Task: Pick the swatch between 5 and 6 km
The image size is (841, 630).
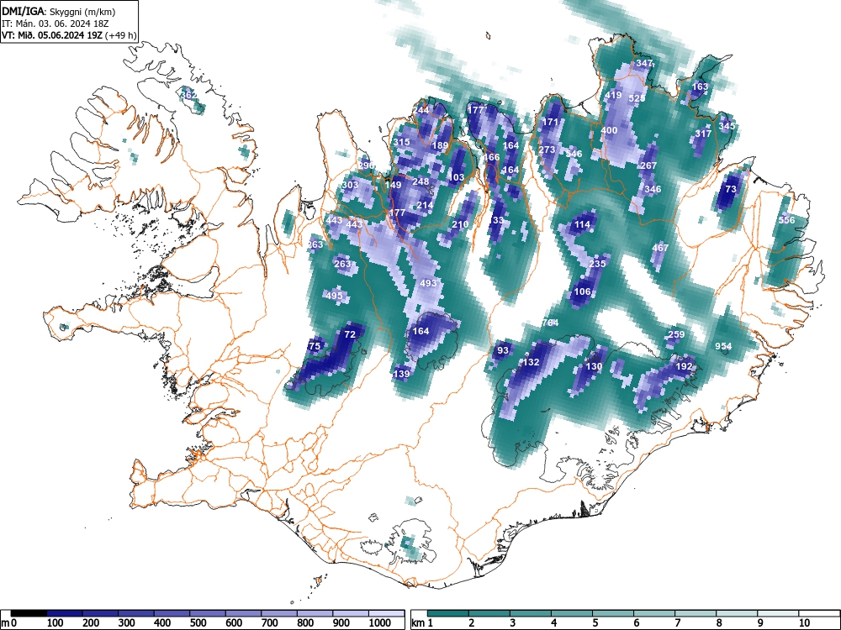Action: pos(613,613)
